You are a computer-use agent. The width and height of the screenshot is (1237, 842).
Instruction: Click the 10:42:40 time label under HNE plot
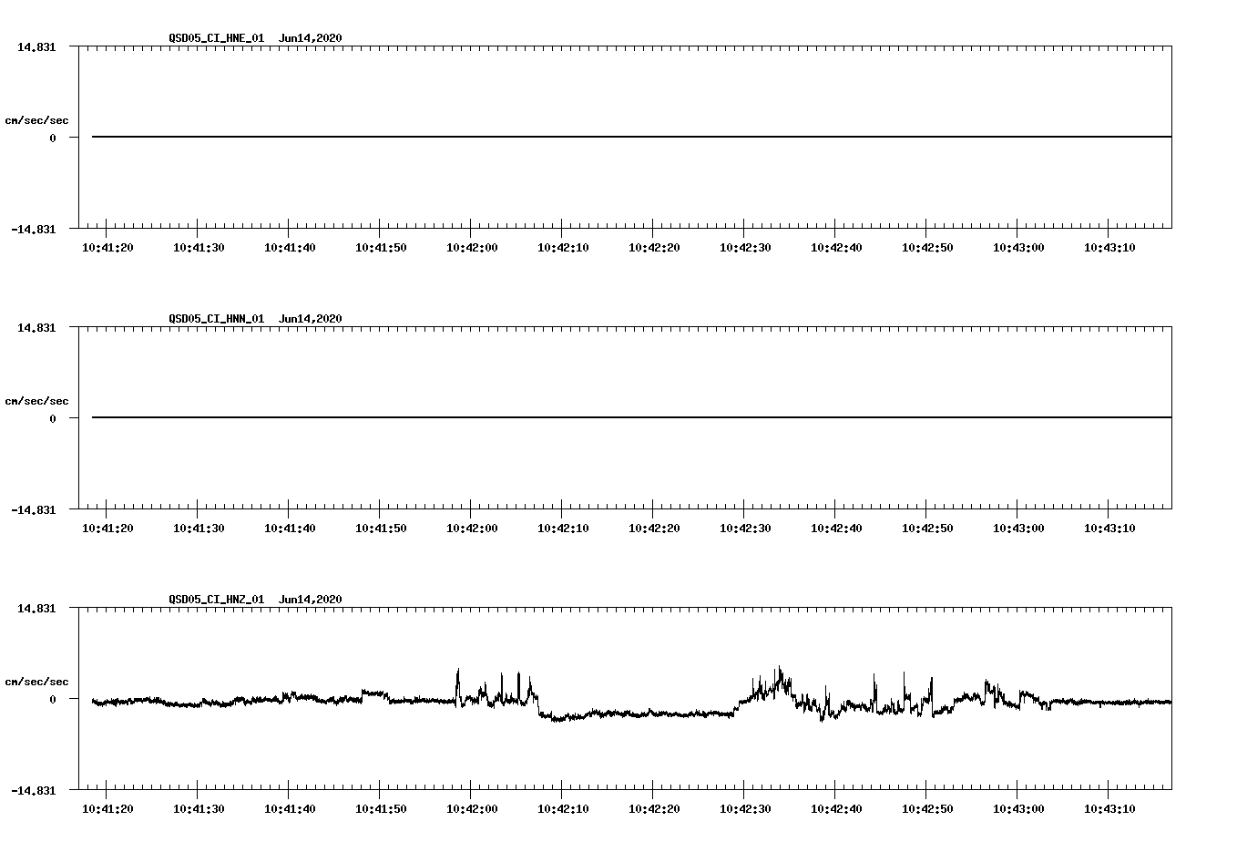(x=836, y=247)
